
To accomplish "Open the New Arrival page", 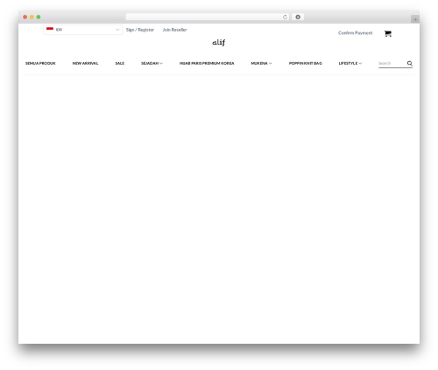I will [x=85, y=63].
